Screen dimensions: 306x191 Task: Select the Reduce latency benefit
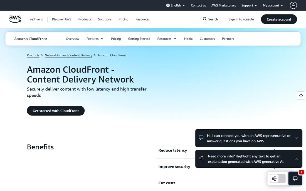click(x=172, y=150)
